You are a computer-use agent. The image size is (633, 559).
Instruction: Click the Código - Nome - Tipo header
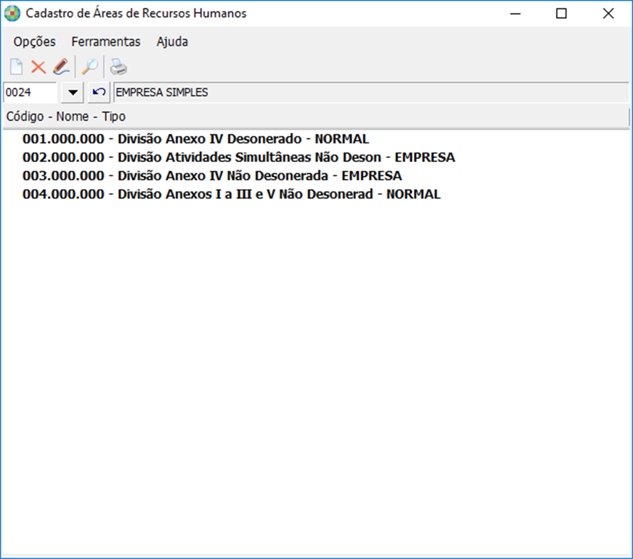pyautogui.click(x=66, y=116)
